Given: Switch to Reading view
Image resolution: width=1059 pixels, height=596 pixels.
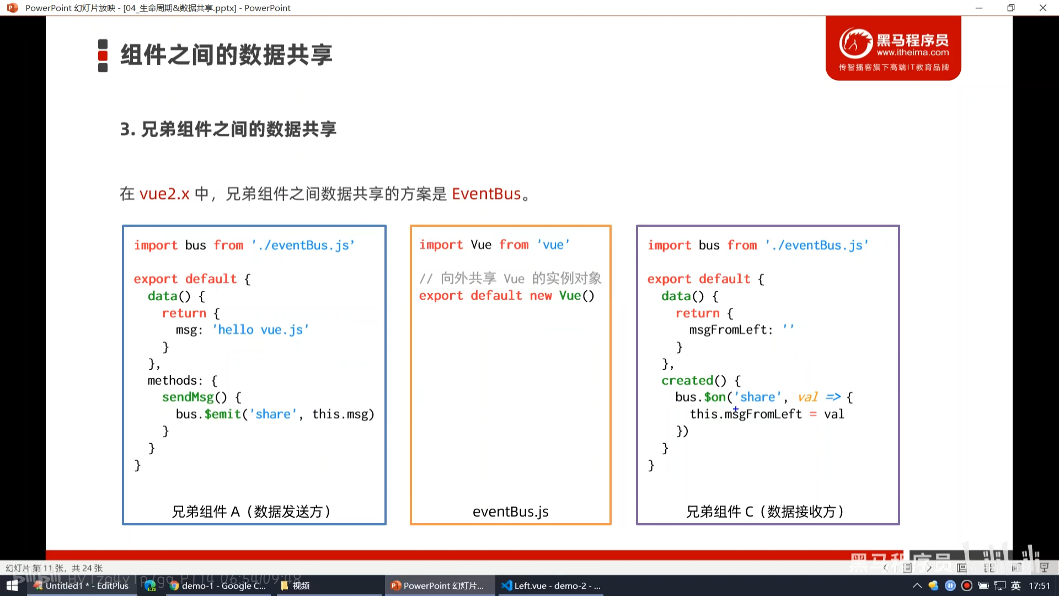Looking at the screenshot, I should (x=1017, y=568).
